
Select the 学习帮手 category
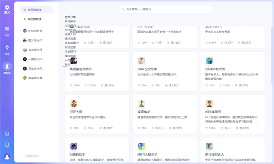[x=70, y=21]
